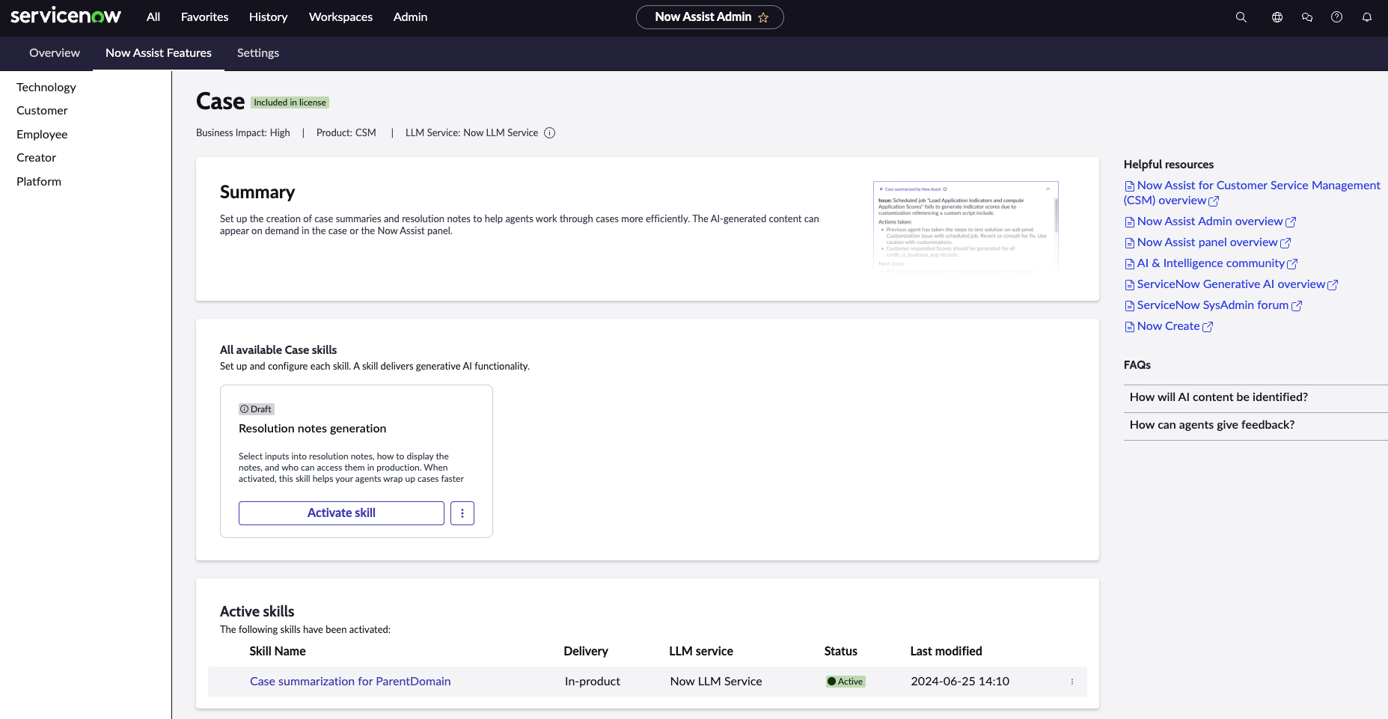Open the Favorites menu
The height and width of the screenshot is (719, 1388).
tap(205, 17)
